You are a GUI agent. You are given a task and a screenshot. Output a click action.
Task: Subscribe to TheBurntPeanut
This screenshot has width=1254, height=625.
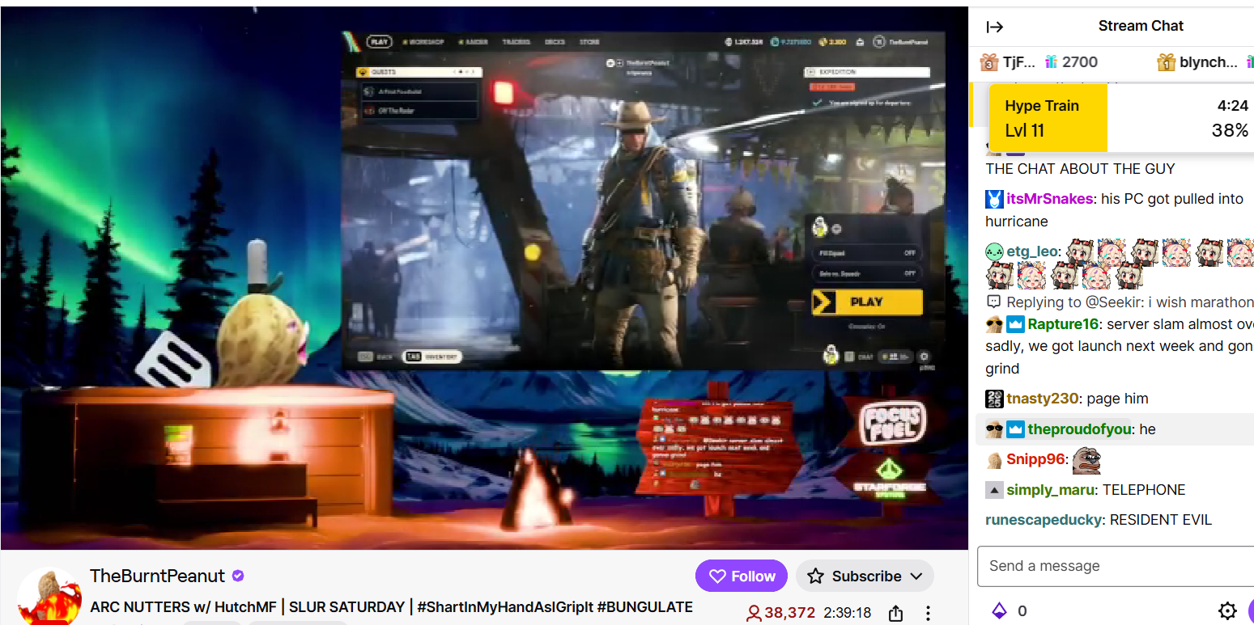pyautogui.click(x=865, y=576)
